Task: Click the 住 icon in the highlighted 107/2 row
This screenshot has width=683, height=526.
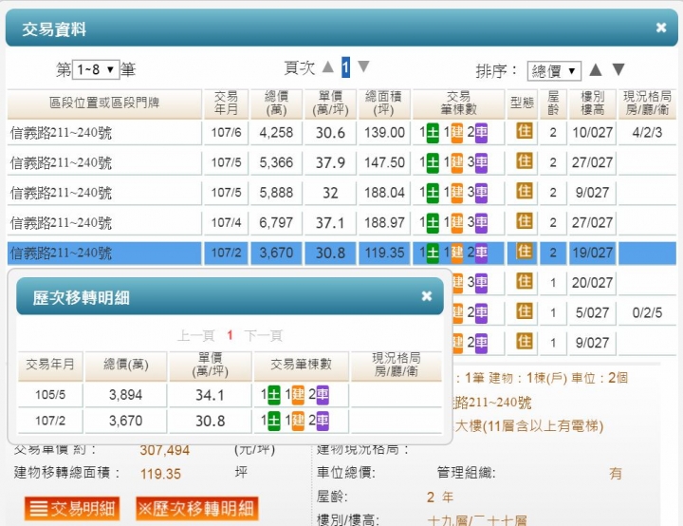Action: 525,252
